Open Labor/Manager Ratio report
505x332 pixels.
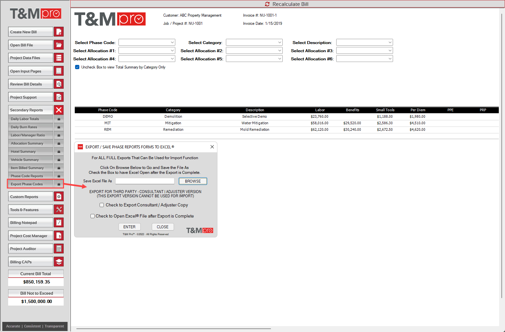31,135
